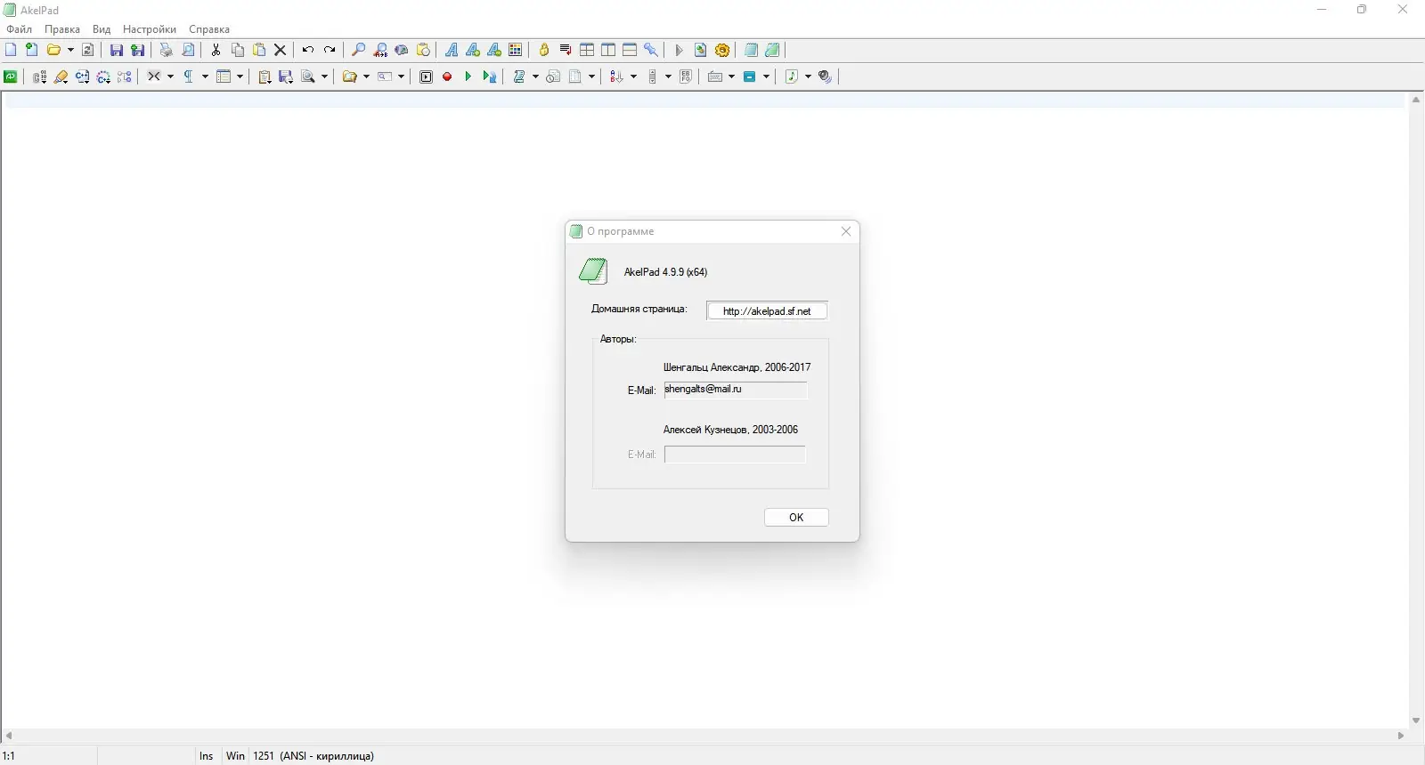This screenshot has width=1425, height=765.
Task: Open dropdown next to the music note icon
Action: [808, 76]
